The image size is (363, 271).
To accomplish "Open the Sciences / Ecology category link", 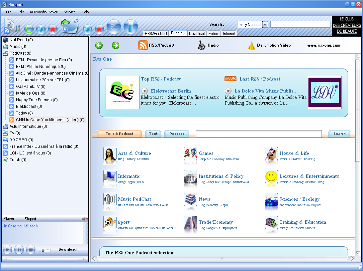I will pos(299,199).
